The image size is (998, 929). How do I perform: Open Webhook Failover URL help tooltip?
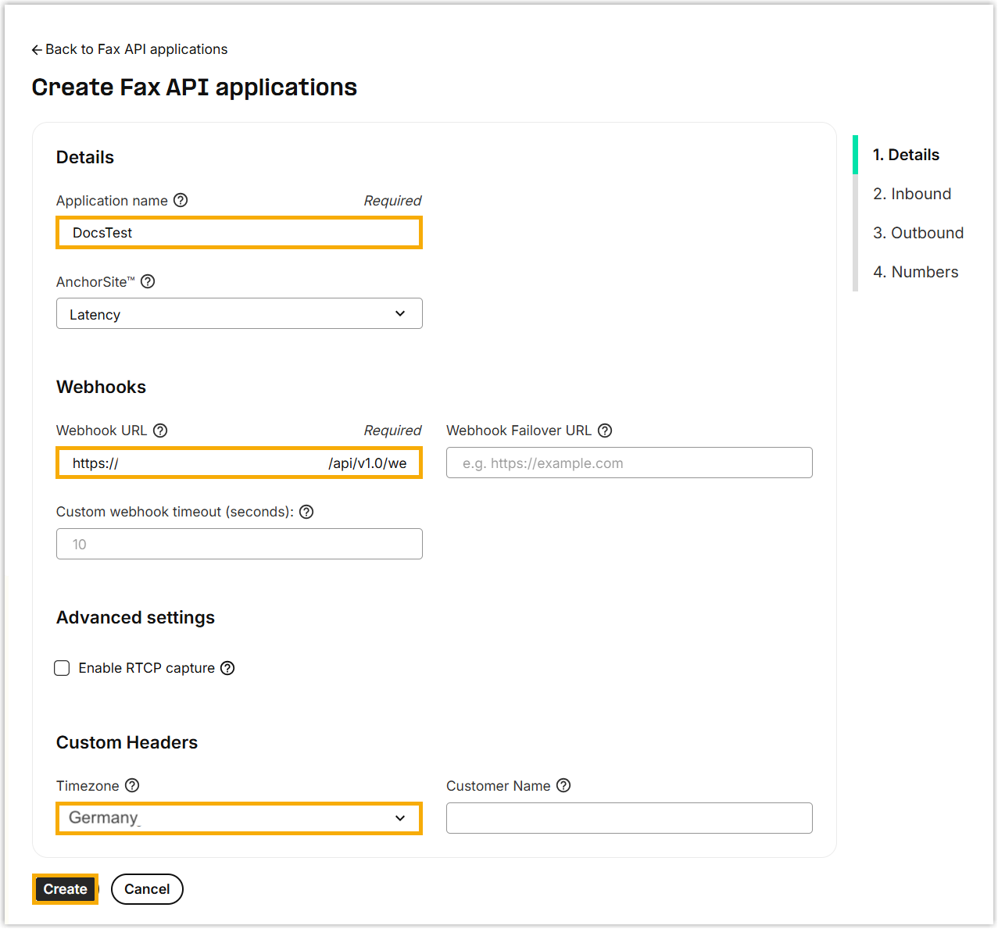click(605, 431)
